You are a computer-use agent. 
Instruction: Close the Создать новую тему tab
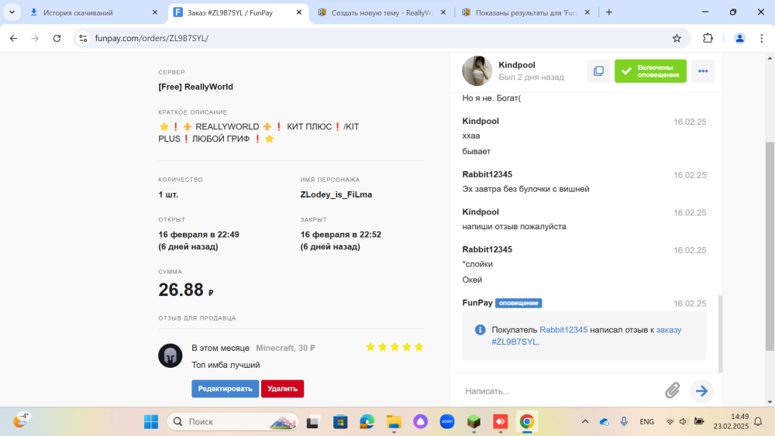tap(443, 13)
